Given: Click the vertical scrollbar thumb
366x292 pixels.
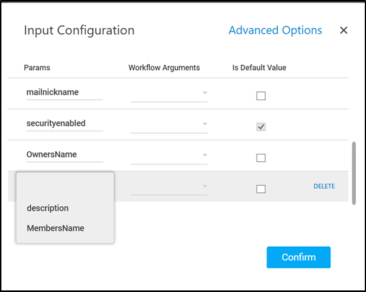Looking at the screenshot, I should tap(354, 173).
